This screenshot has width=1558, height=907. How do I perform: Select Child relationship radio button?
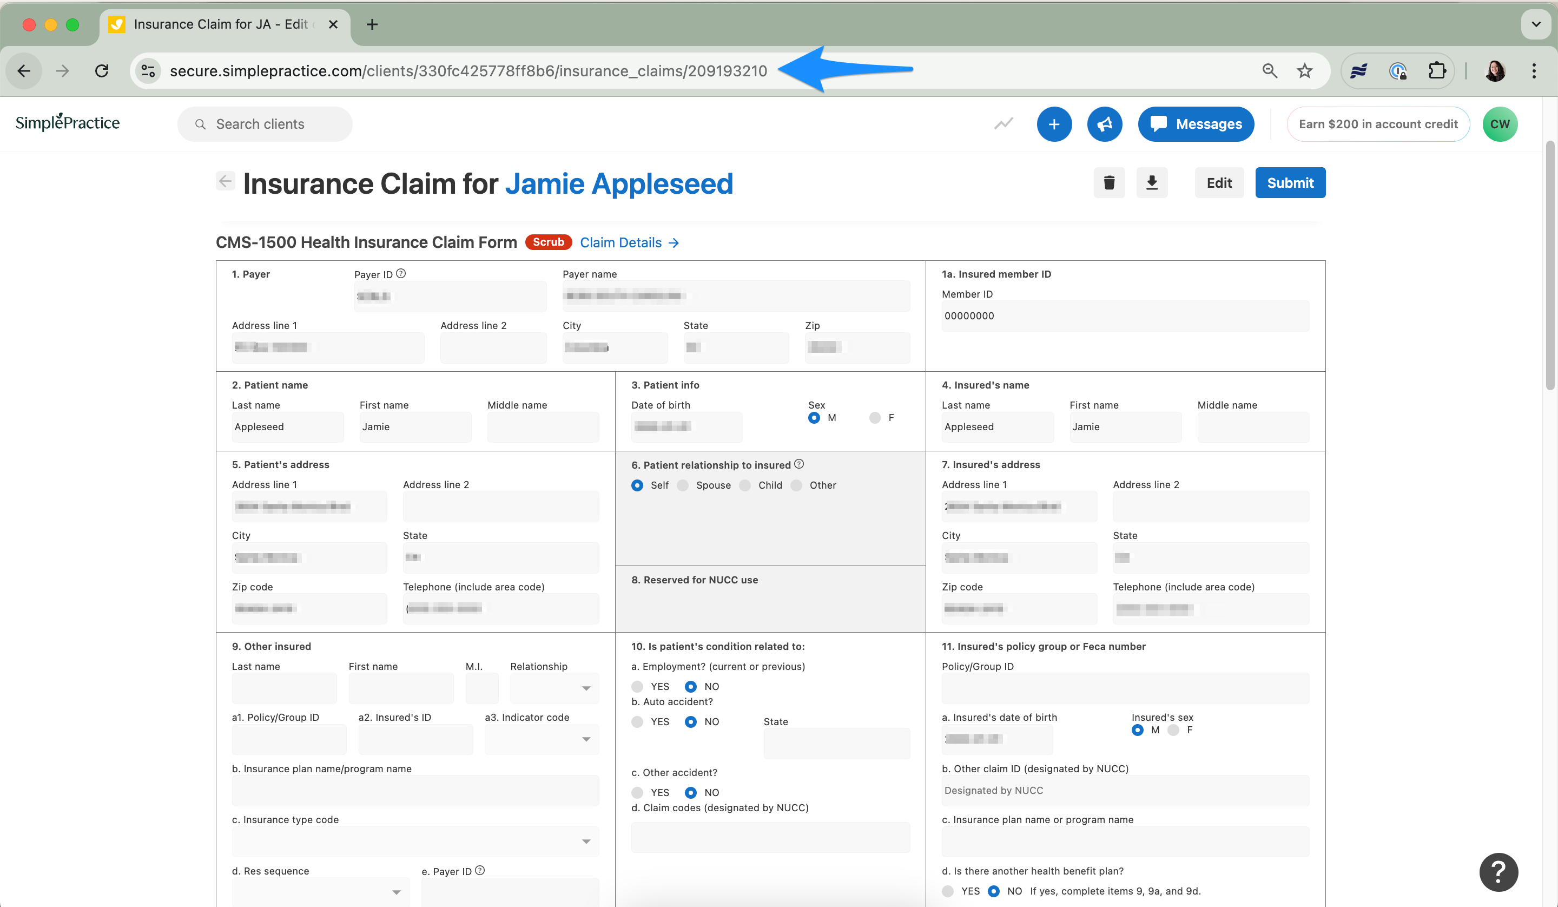point(745,485)
